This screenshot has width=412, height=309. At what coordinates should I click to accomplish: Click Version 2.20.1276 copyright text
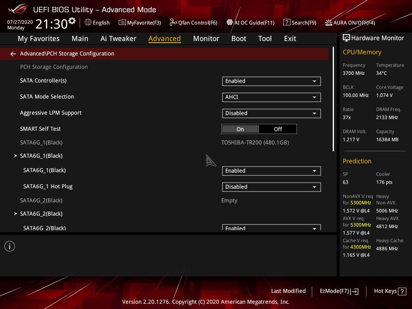206,302
